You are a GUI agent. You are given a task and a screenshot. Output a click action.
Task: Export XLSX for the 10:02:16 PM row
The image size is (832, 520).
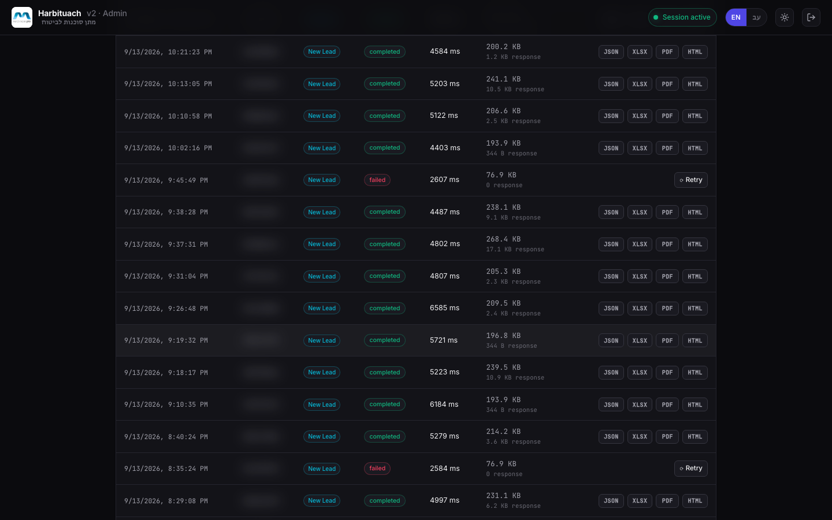(x=640, y=148)
